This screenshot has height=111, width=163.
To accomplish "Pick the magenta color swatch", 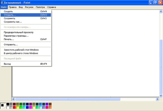I will click(31, 107).
